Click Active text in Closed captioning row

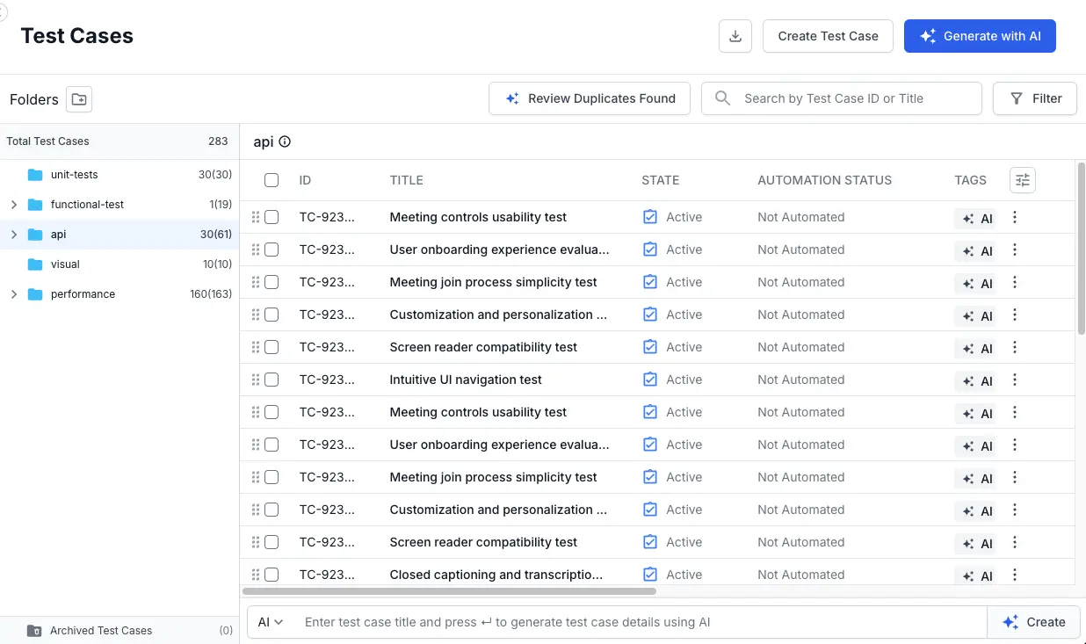[684, 575]
